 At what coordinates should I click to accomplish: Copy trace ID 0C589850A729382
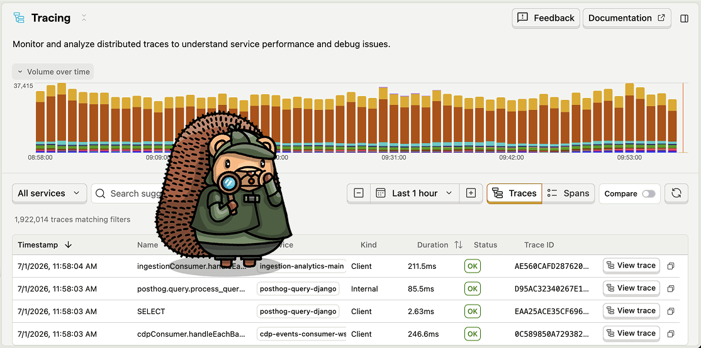coord(671,334)
